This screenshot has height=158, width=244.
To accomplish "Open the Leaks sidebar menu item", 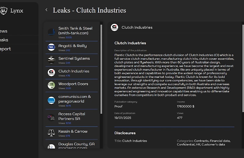I will pyautogui.click(x=19, y=40).
